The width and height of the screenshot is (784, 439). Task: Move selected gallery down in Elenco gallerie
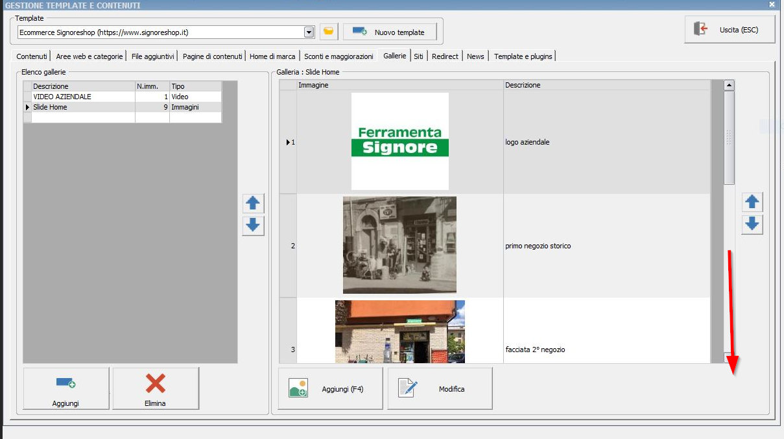click(x=253, y=226)
